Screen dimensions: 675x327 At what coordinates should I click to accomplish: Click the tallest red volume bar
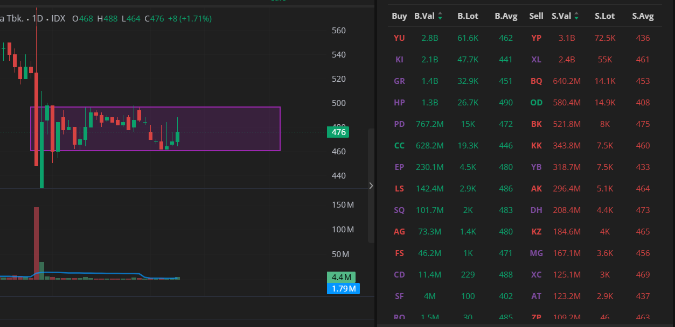click(x=36, y=242)
